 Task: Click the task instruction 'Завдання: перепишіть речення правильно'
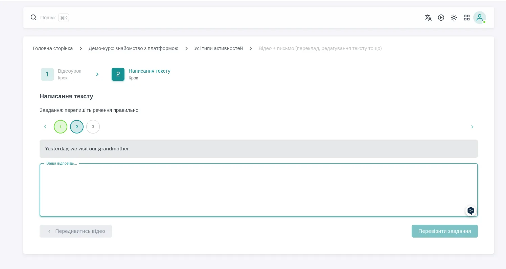89,110
